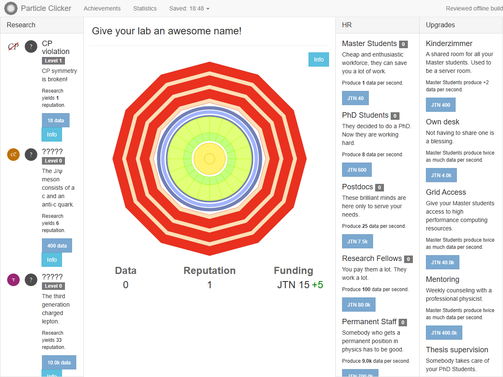Click the lab name heading to edit

167,31
